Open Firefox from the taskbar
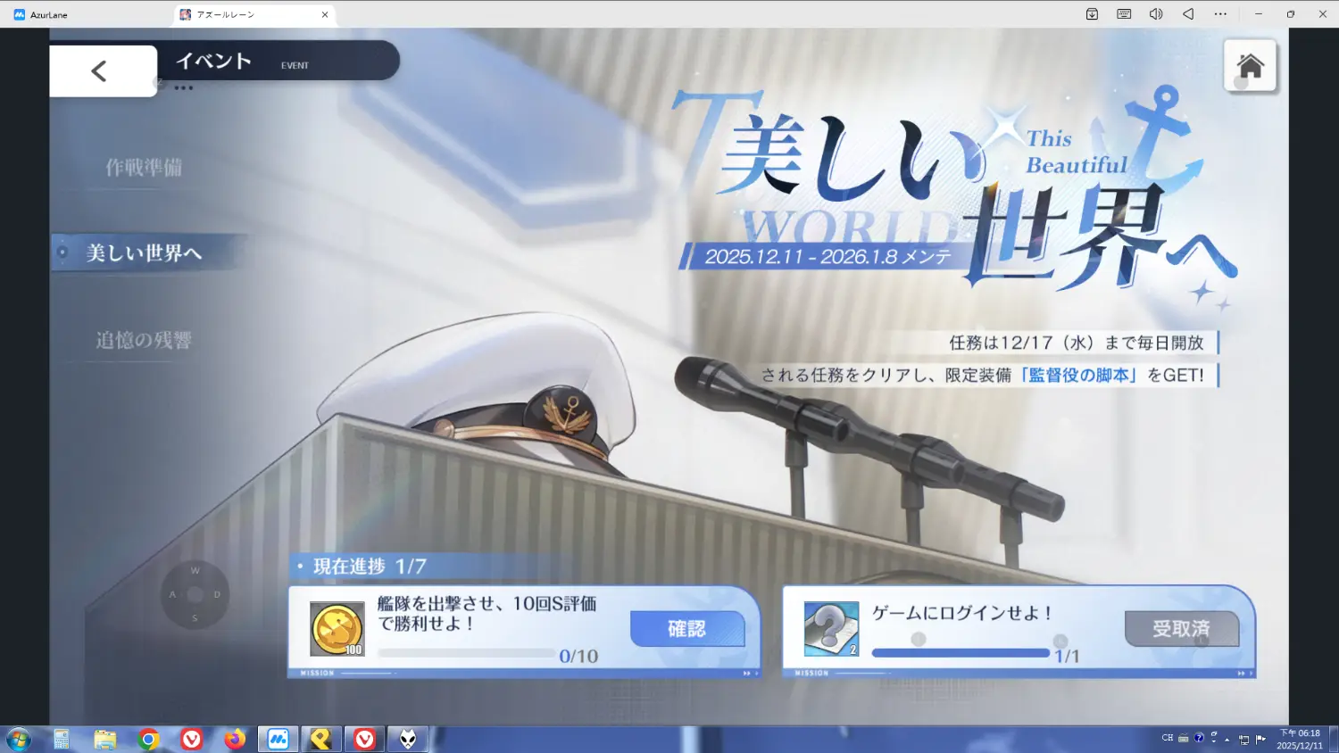The width and height of the screenshot is (1339, 753). 235,739
